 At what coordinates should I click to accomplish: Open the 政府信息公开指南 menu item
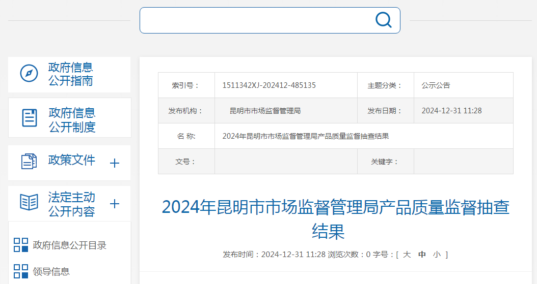pos(71,74)
